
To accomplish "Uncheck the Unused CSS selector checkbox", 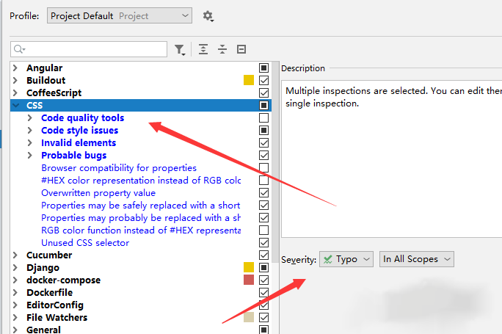I will 263,243.
